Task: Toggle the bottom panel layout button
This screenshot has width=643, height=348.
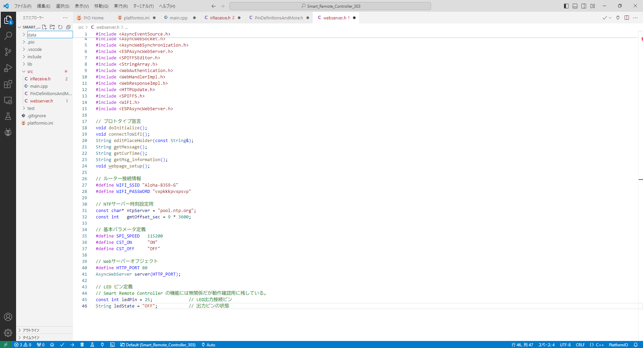Action: click(575, 6)
